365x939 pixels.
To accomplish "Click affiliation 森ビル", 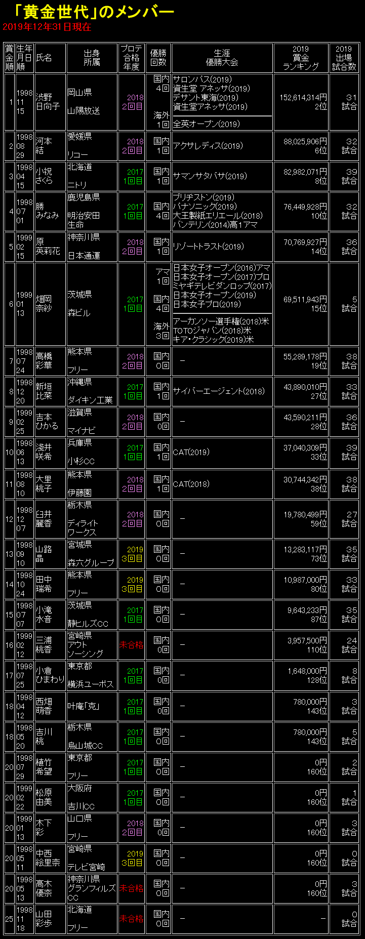I will pos(79,313).
